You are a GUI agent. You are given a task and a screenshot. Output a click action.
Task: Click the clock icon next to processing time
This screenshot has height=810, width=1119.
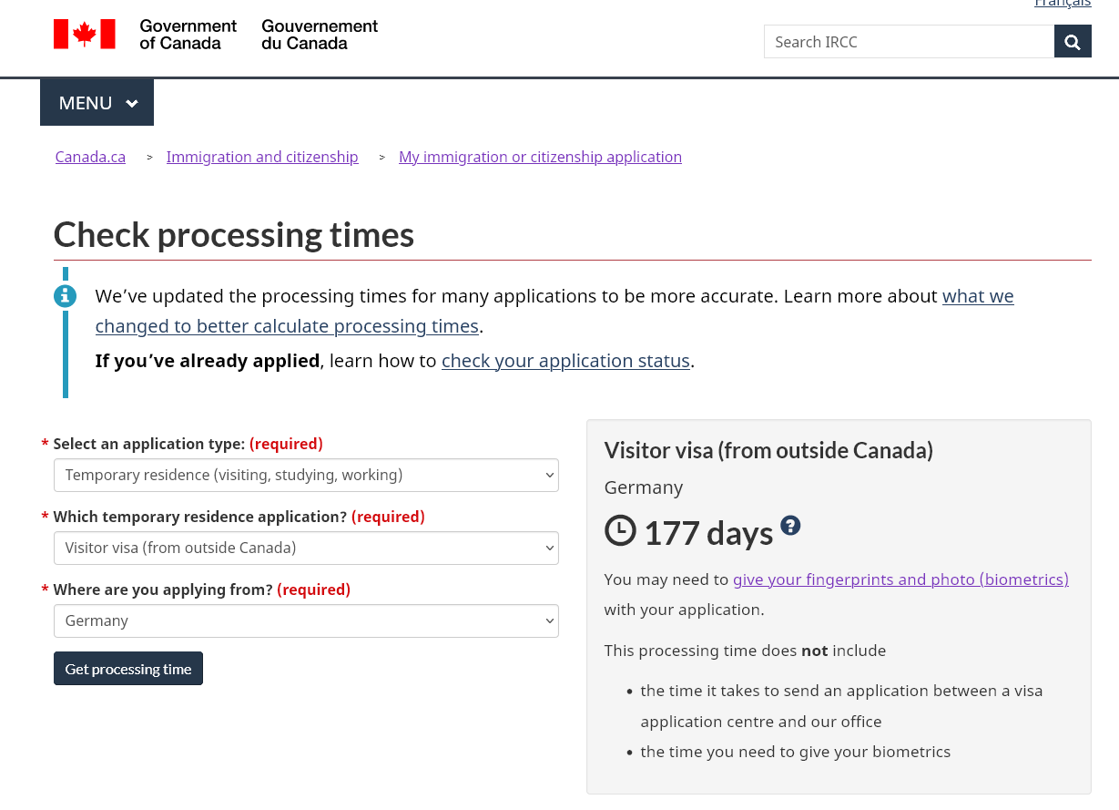(620, 530)
